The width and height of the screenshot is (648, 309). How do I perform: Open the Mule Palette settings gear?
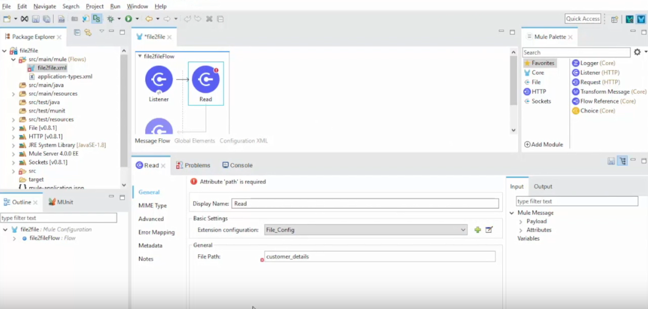[x=637, y=52]
